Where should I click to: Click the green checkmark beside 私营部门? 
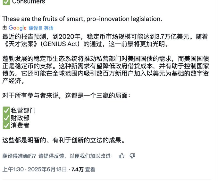tap(6, 111)
